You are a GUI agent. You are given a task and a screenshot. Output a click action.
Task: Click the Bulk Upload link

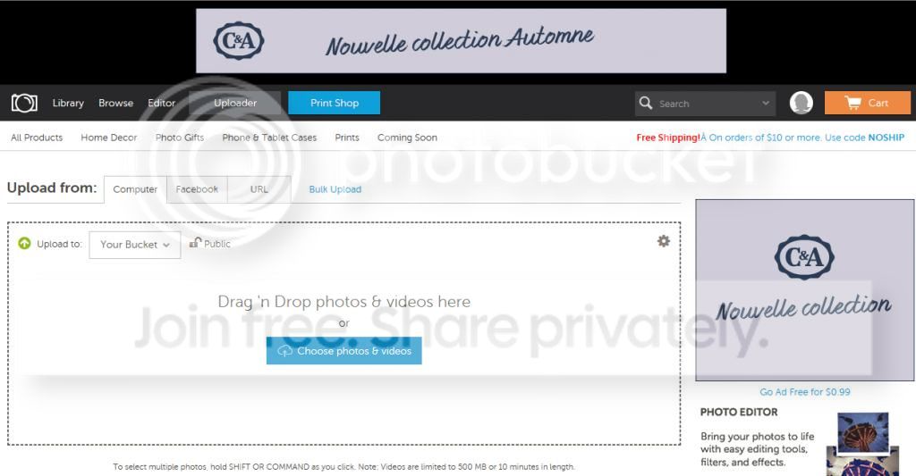(x=335, y=189)
